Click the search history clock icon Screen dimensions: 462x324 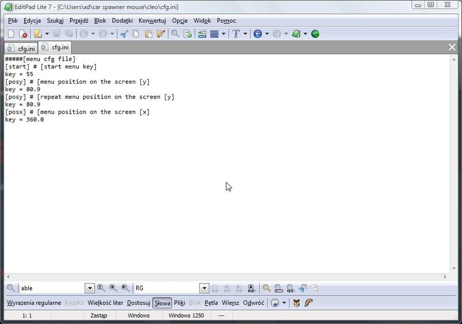click(275, 303)
